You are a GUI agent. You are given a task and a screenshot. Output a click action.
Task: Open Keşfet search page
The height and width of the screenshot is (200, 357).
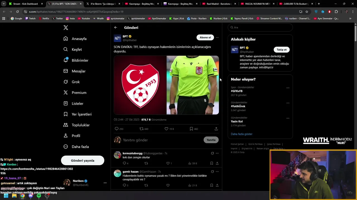73,49
